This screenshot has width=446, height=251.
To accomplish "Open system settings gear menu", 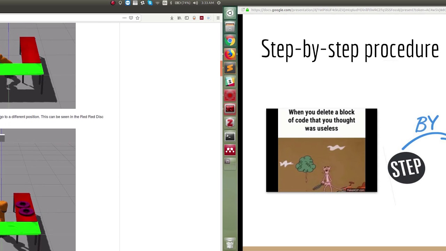I will click(x=219, y=3).
